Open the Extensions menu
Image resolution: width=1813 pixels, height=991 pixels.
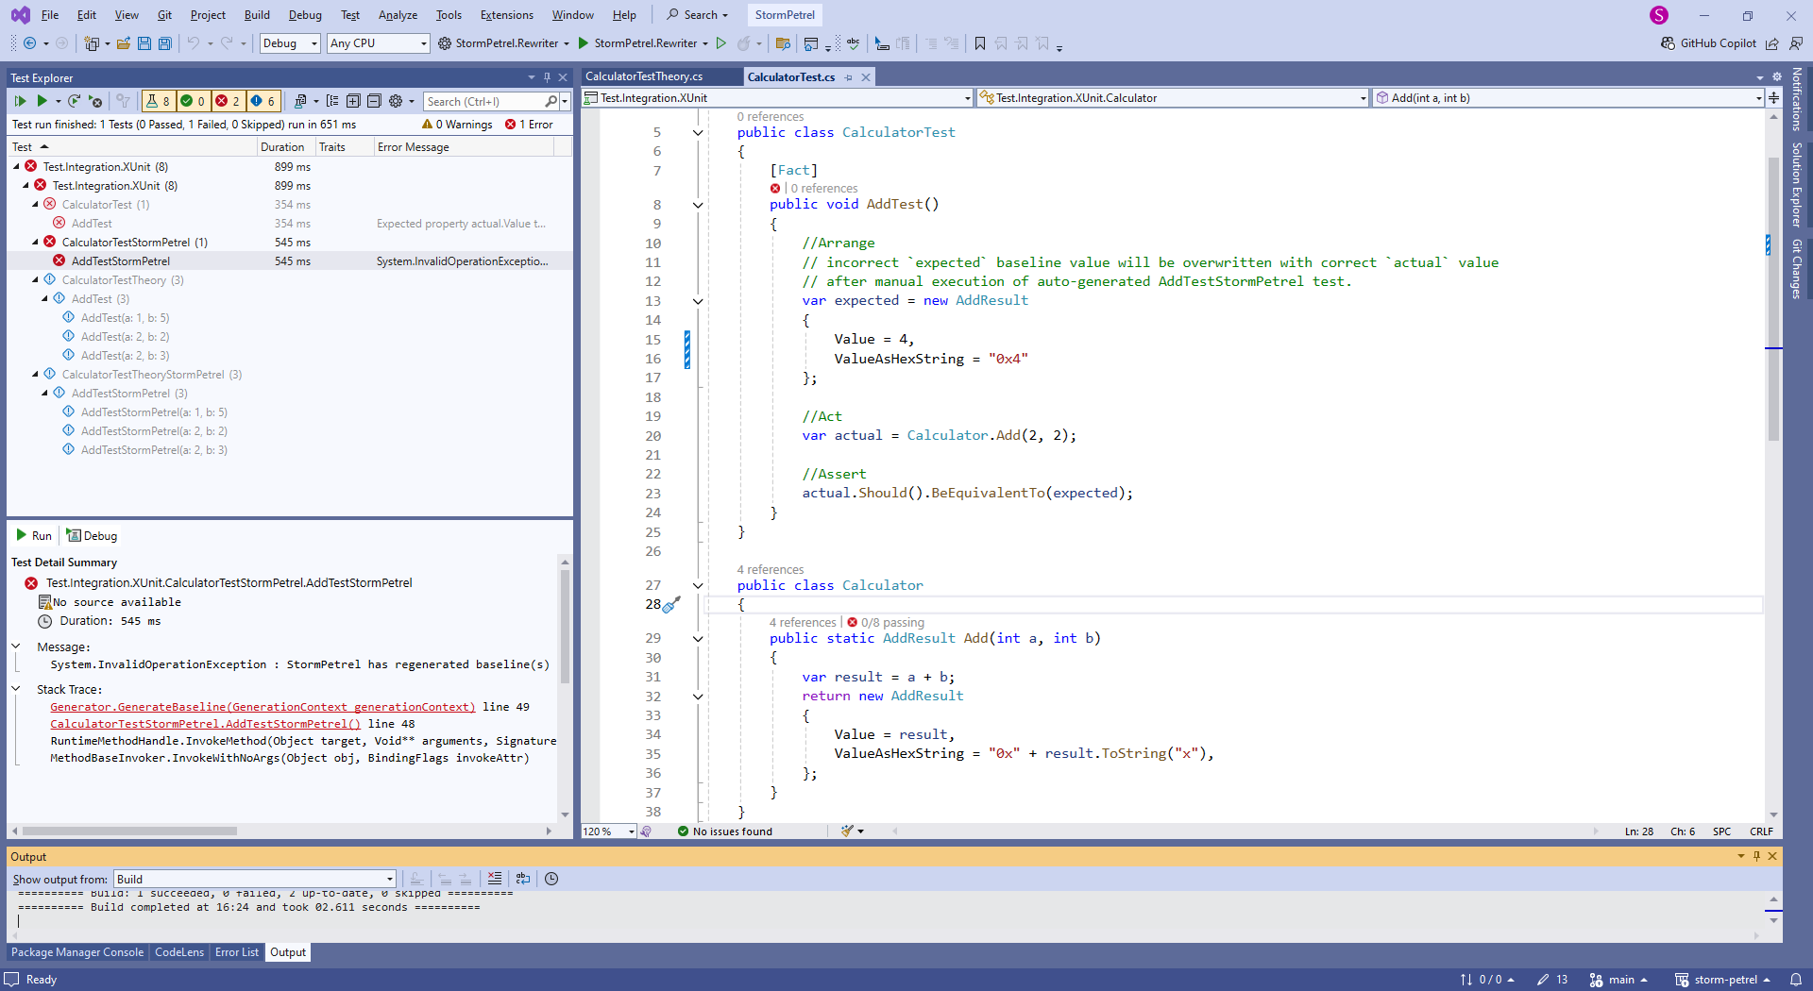(x=506, y=15)
